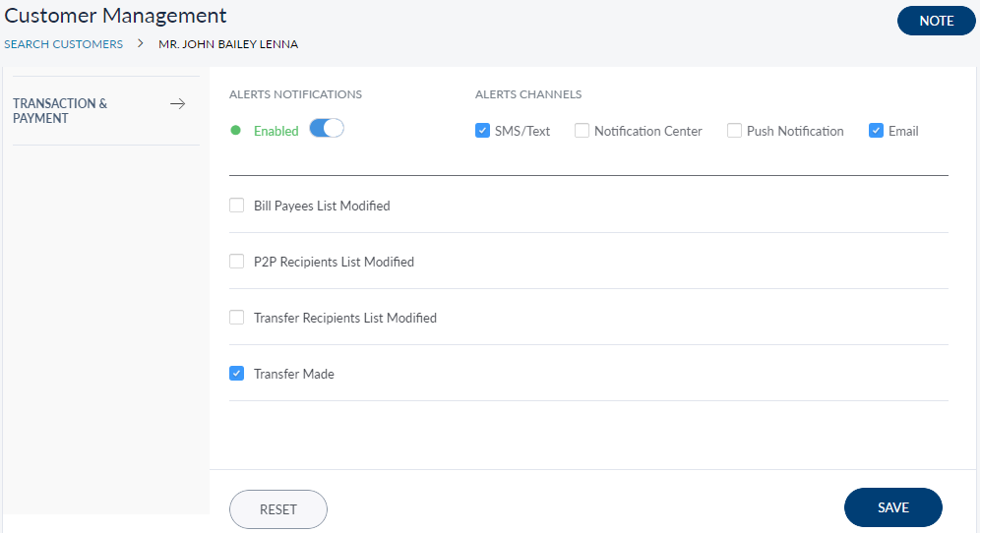Check the Push Notification channel box
The height and width of the screenshot is (533, 981).
[734, 131]
